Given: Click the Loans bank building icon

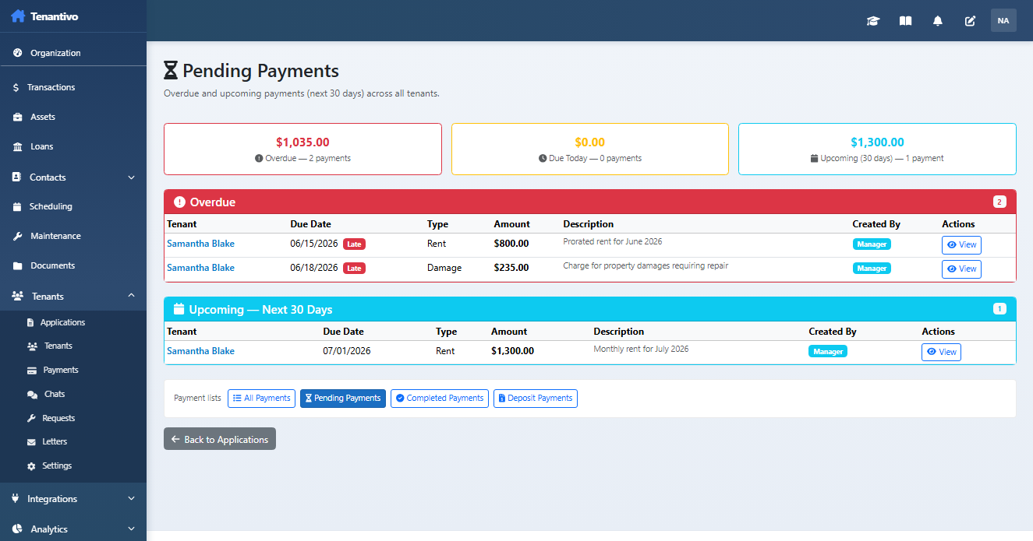Looking at the screenshot, I should tap(17, 146).
